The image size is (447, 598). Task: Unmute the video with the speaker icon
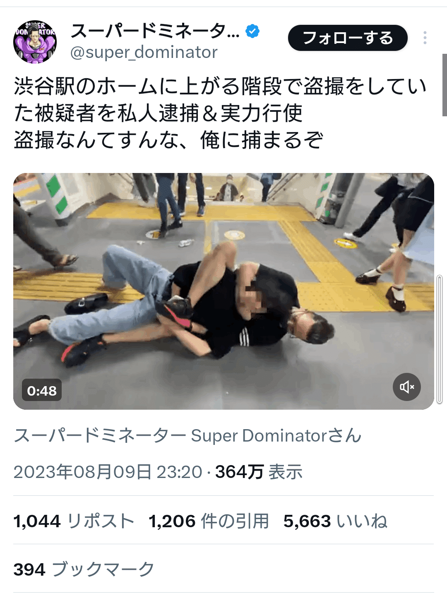coord(406,387)
